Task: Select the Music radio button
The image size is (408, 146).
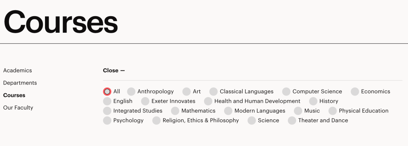Action: click(x=298, y=111)
